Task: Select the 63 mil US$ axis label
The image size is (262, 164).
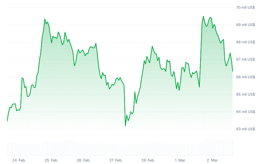Action: pos(246,129)
